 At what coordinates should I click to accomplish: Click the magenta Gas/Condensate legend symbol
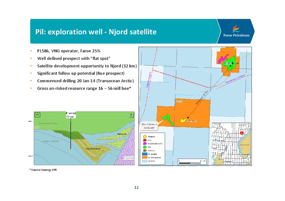145,143
